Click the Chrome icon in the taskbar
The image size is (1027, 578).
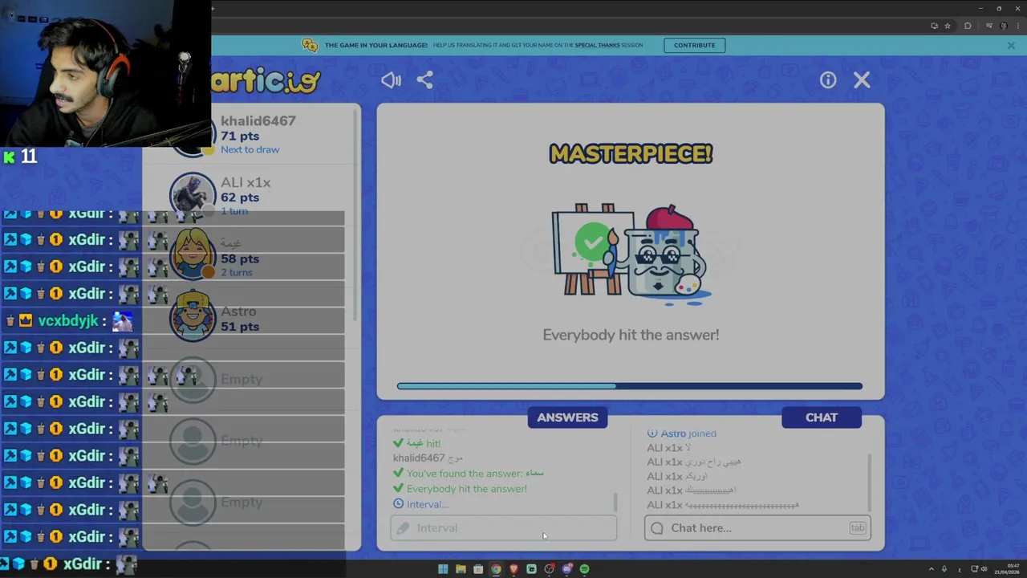coord(496,569)
